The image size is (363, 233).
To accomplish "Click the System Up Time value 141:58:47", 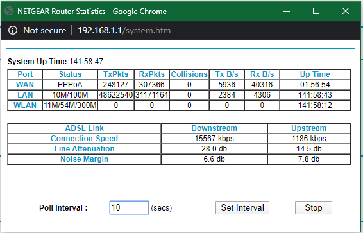I will click(x=86, y=62).
